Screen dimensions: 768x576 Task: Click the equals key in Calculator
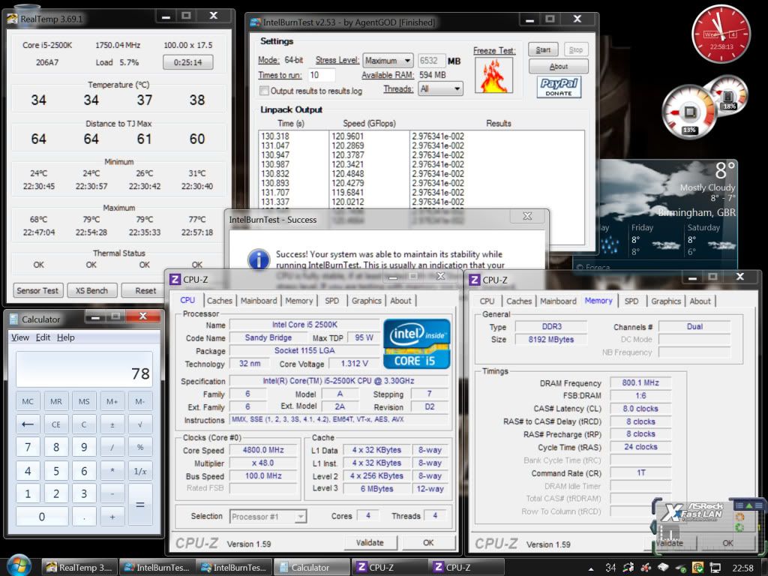pyautogui.click(x=140, y=505)
